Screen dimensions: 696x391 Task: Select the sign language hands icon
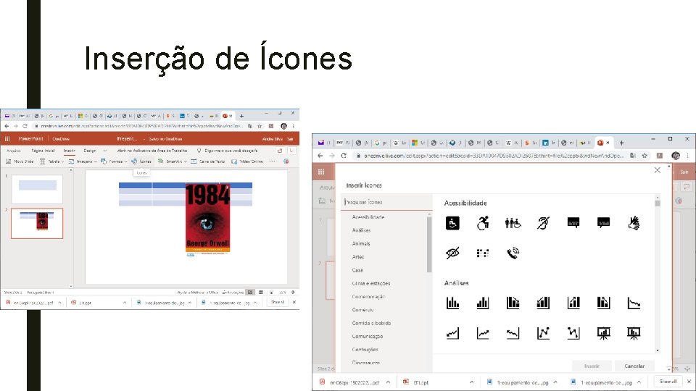coord(634,223)
